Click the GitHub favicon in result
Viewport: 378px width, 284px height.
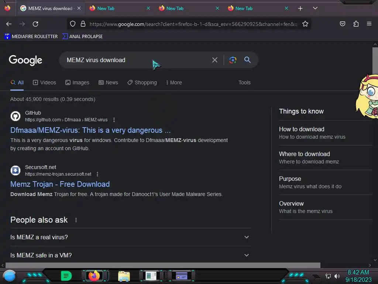[16, 116]
